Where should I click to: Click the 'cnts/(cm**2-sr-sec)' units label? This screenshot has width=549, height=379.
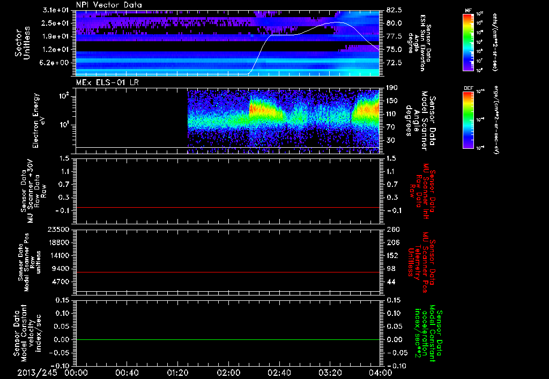tap(495, 42)
